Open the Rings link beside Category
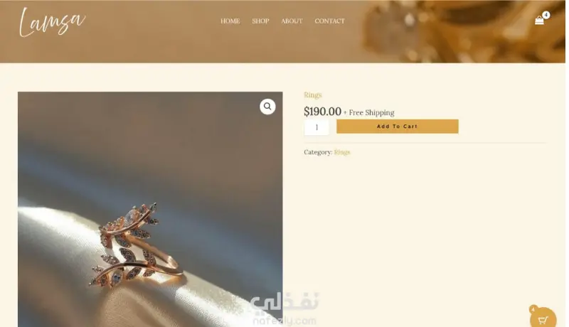This screenshot has height=327, width=569. 342,152
